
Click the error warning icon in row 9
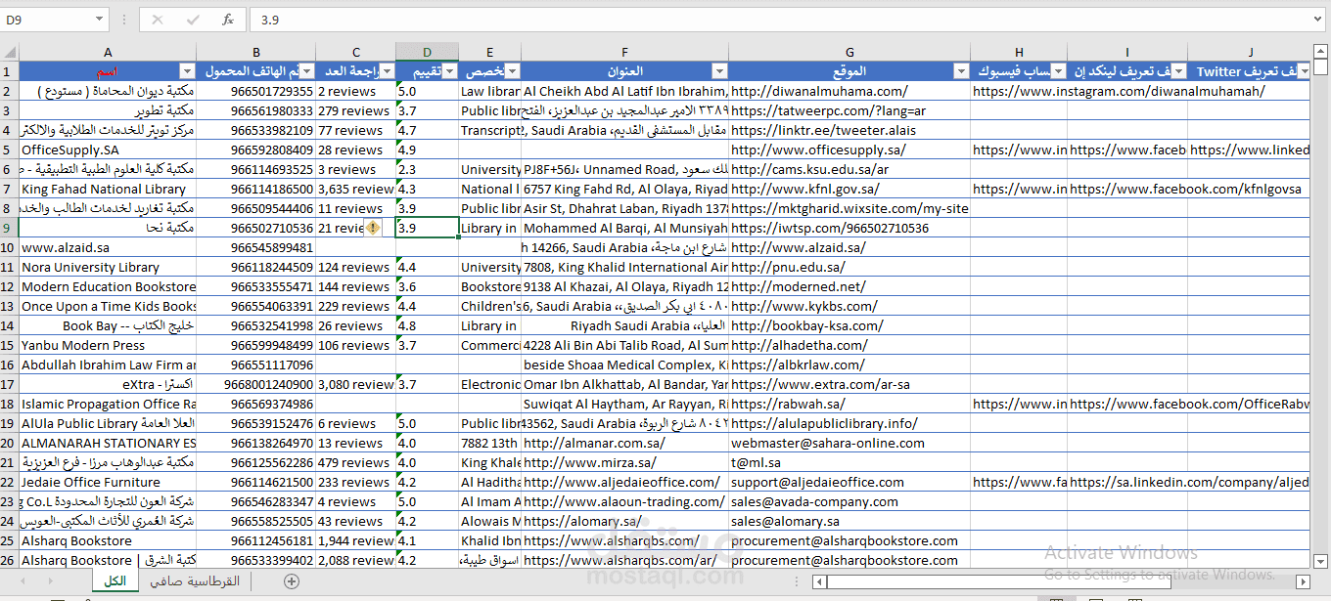pos(374,228)
